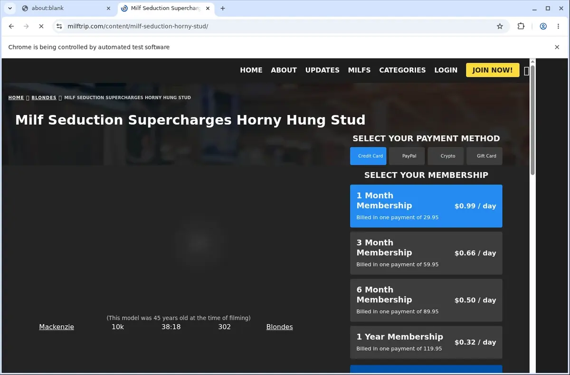Select Crypto payment method
Screen dimensions: 570x375
click(x=446, y=156)
